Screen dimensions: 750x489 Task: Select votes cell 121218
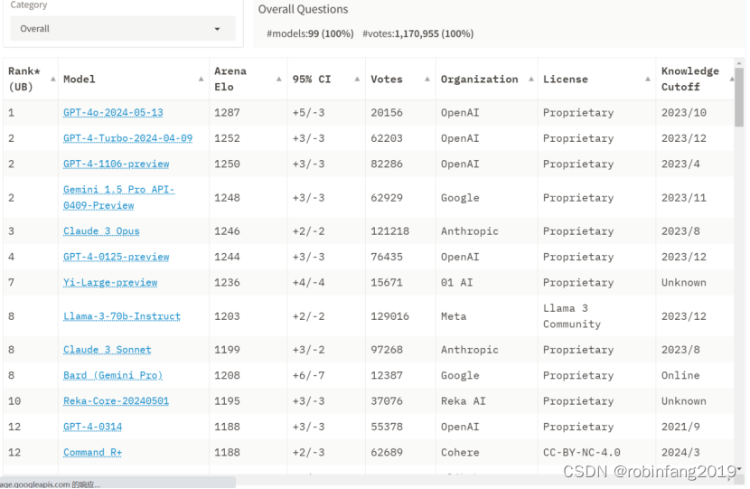pos(389,231)
